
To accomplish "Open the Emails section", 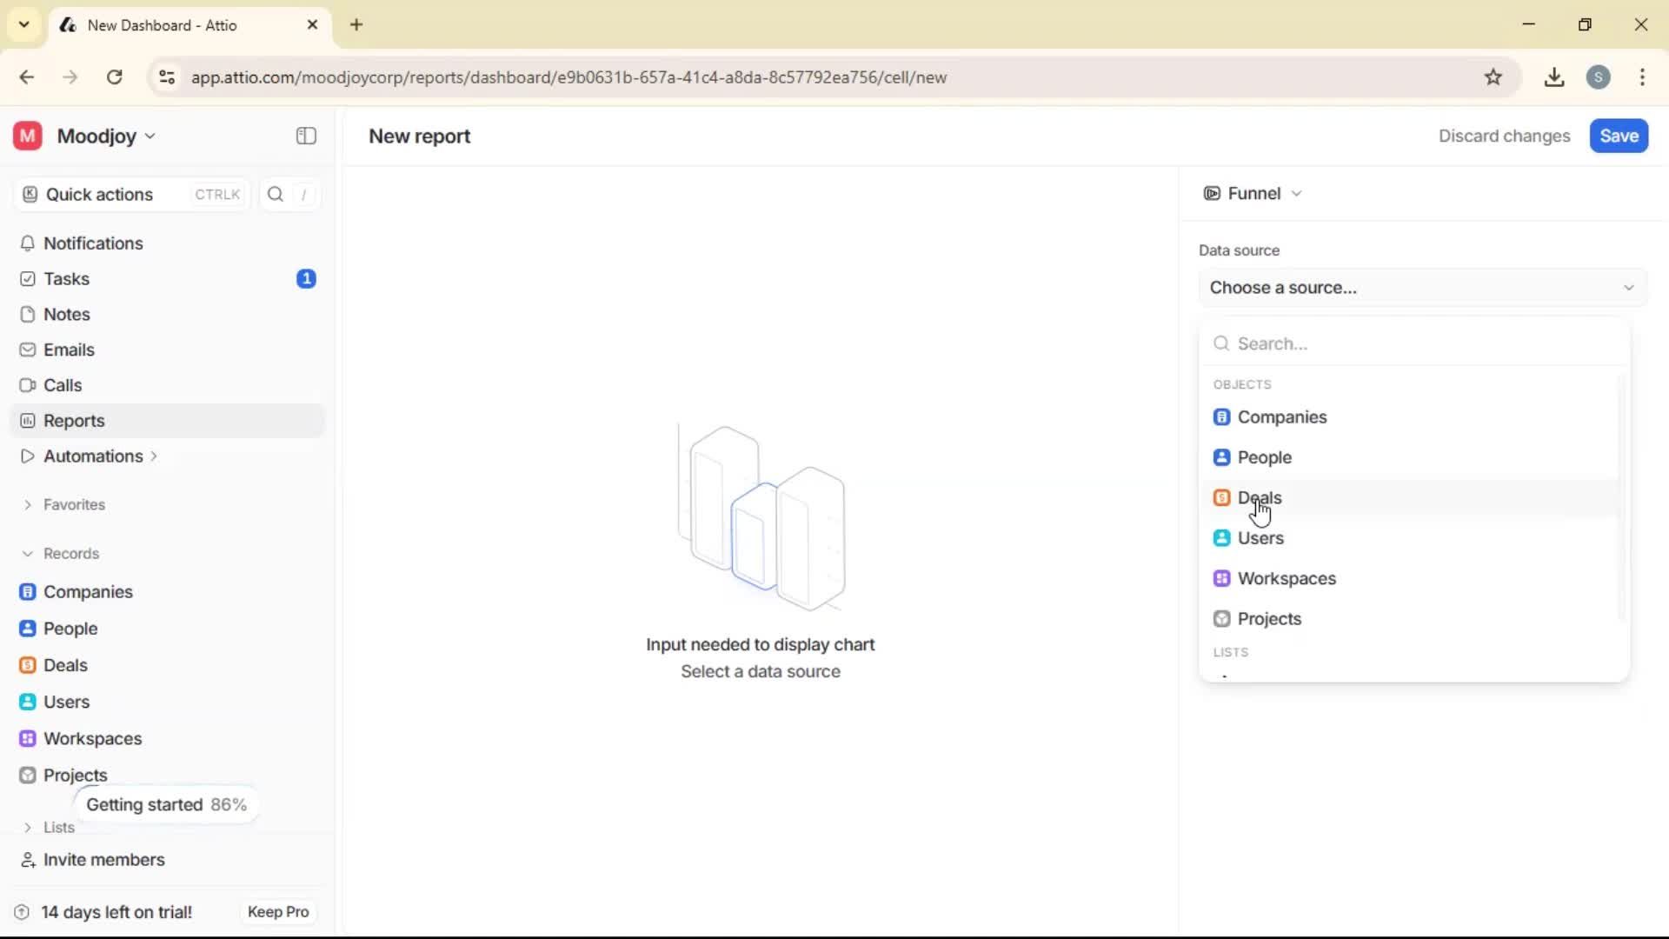I will tap(68, 350).
